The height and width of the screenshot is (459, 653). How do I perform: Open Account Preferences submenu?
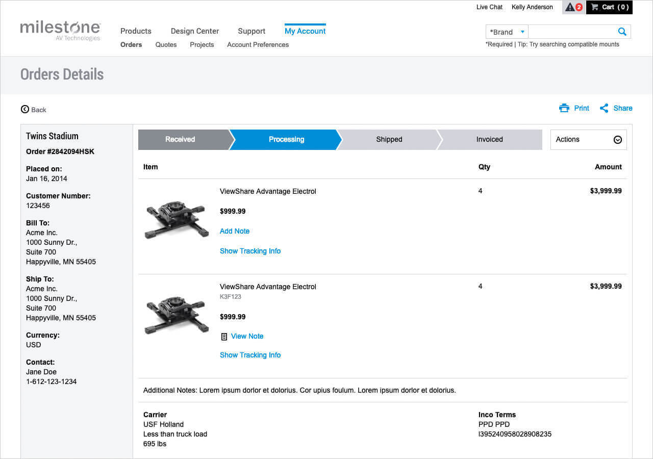(258, 44)
